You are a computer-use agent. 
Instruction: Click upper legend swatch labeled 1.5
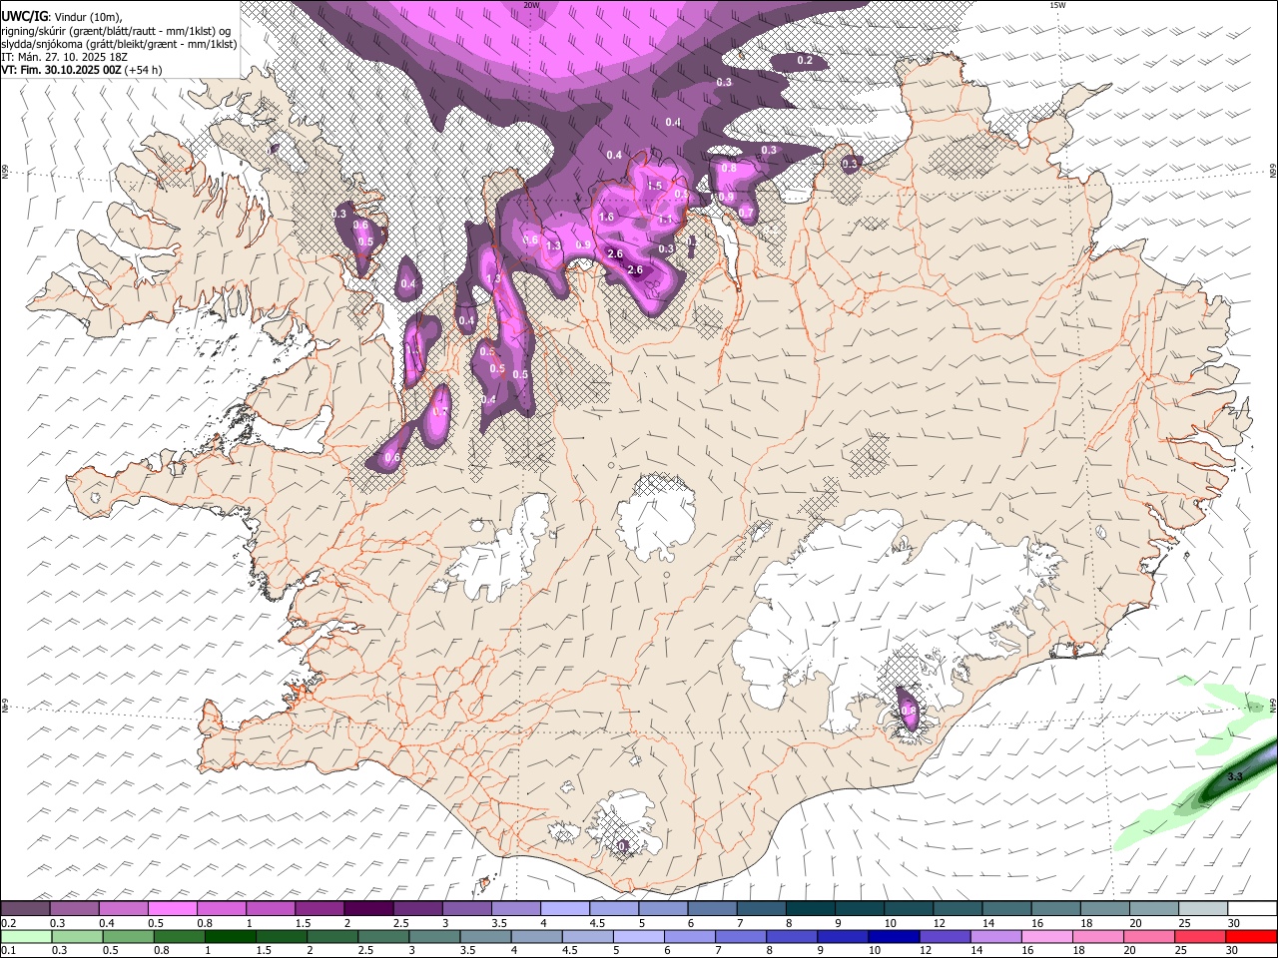[319, 909]
